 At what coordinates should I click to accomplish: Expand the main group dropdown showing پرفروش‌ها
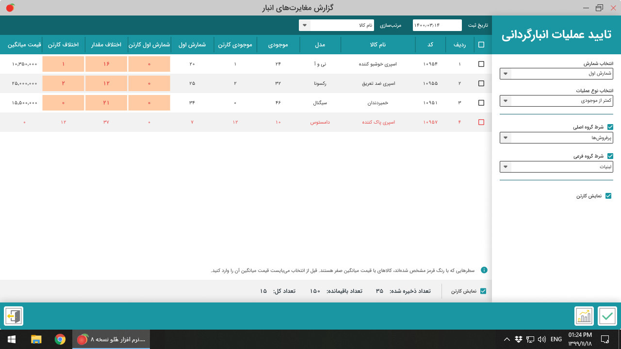point(556,138)
